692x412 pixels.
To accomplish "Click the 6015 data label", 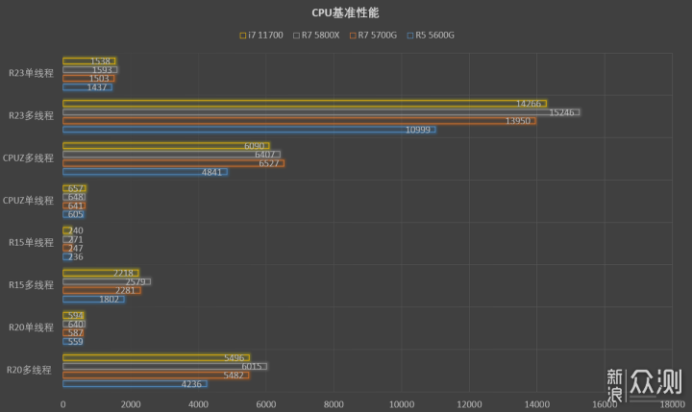I will coord(252,367).
